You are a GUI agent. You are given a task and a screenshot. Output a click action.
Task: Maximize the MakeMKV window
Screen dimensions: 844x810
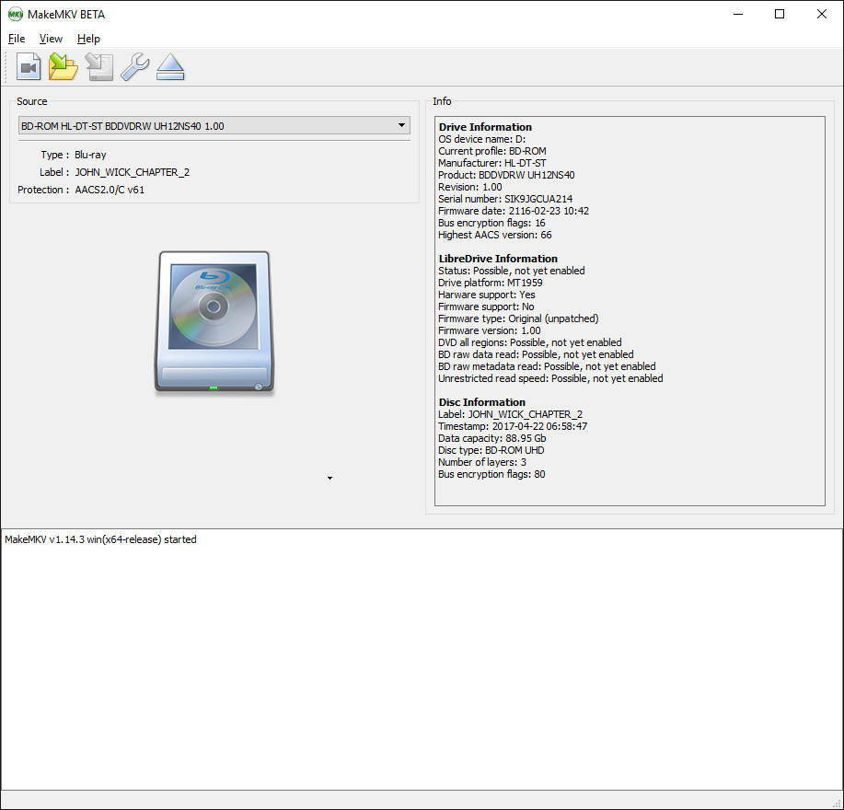click(780, 14)
